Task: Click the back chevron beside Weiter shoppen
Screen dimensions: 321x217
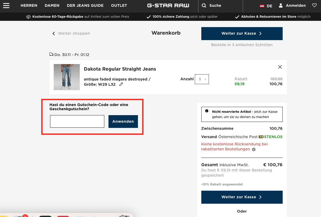Action: click(54, 34)
